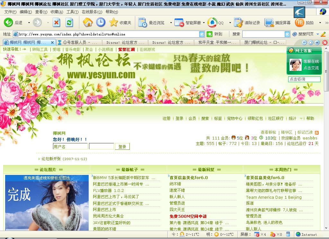The height and width of the screenshot is (239, 329).
Task: Open the 收藏(A) menu
Action: (57, 12)
